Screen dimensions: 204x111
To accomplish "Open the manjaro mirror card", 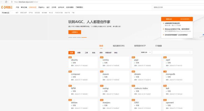I will (115, 105).
